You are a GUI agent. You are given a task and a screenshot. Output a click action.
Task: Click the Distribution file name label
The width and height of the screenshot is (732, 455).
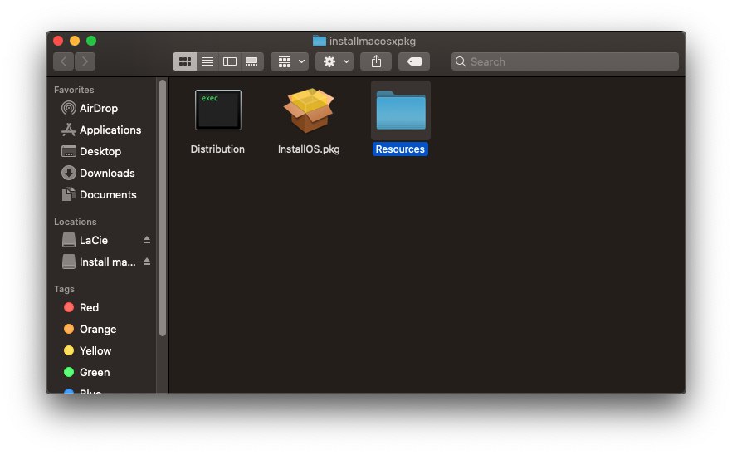pyautogui.click(x=217, y=149)
